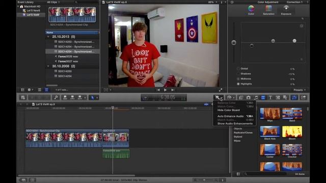Open the viewer zoom percentage dropdown
The height and width of the screenshot is (183, 326).
pos(213,2)
